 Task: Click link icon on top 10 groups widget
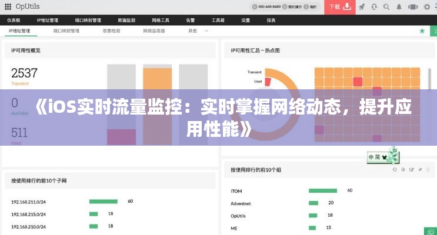point(420,170)
